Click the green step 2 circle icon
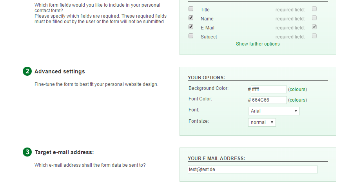The height and width of the screenshot is (184, 350). click(27, 71)
